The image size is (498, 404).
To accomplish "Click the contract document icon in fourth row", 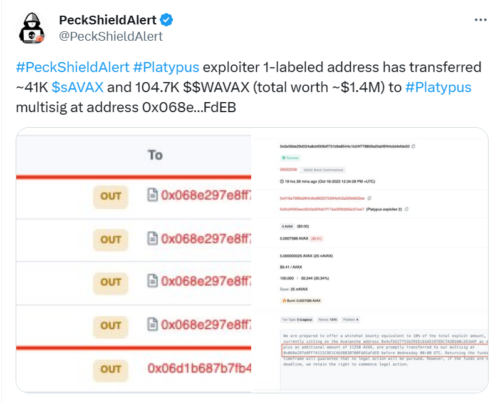I will (152, 324).
